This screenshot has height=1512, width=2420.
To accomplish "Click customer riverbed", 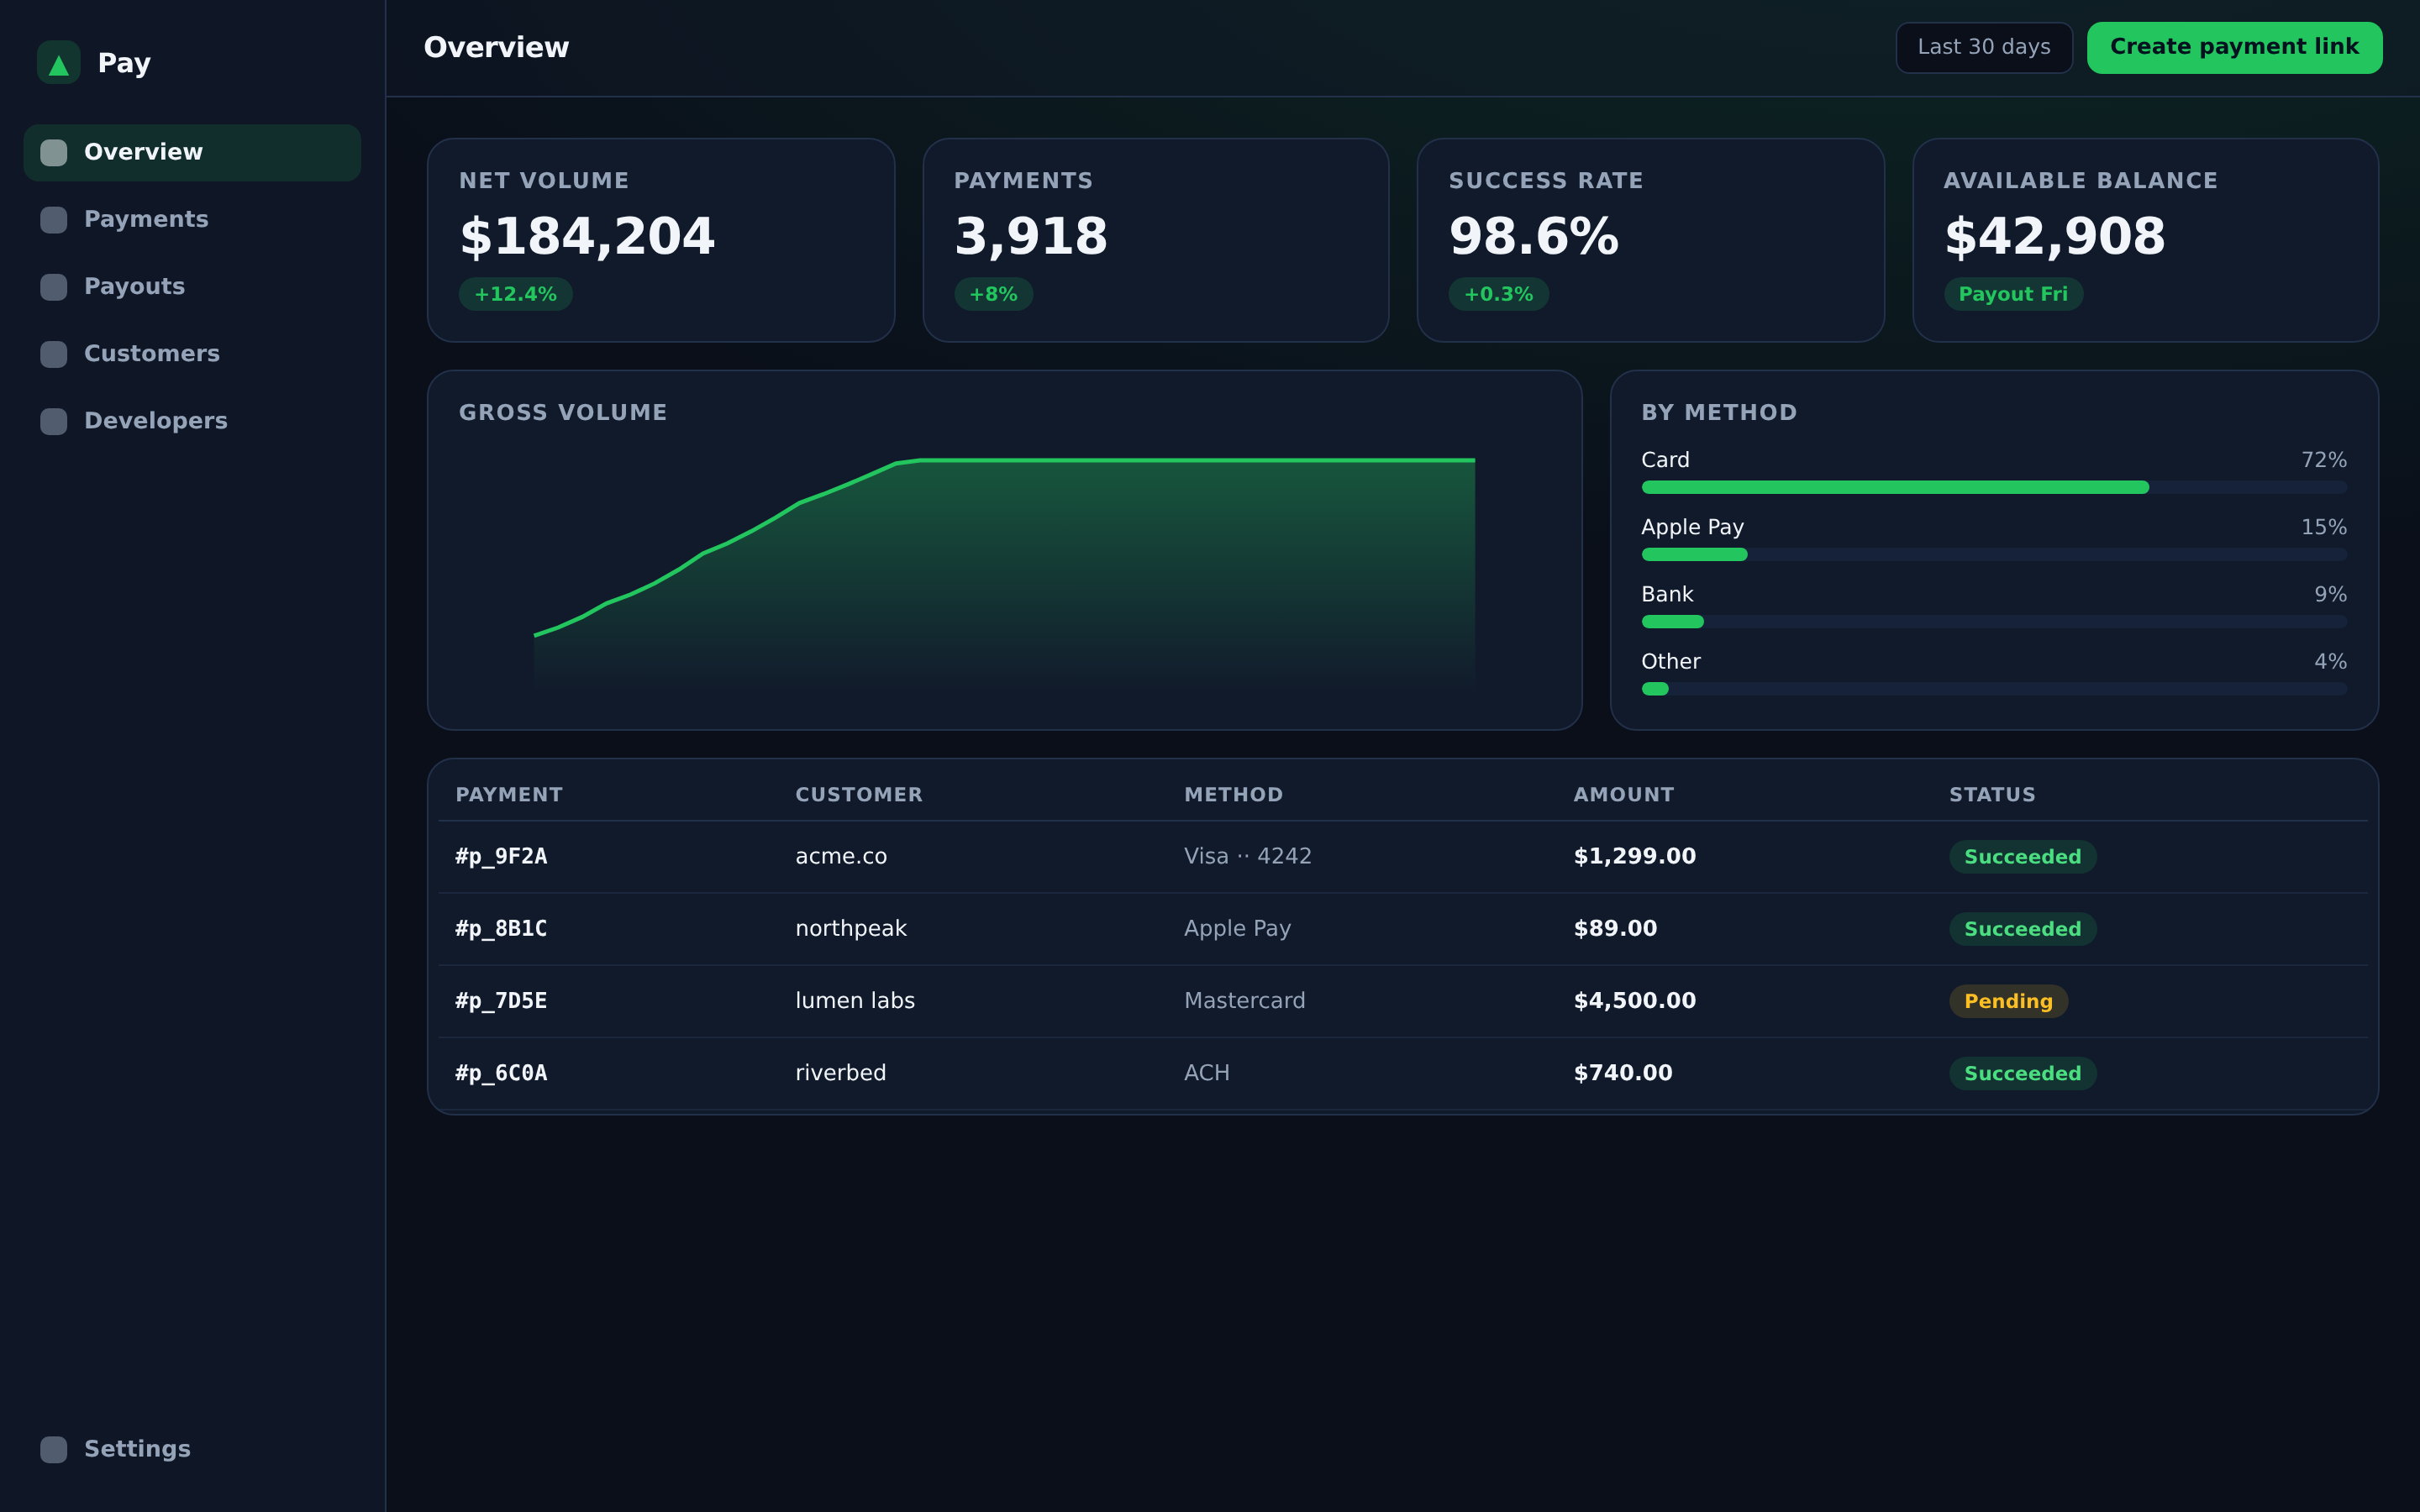I will coord(841,1073).
